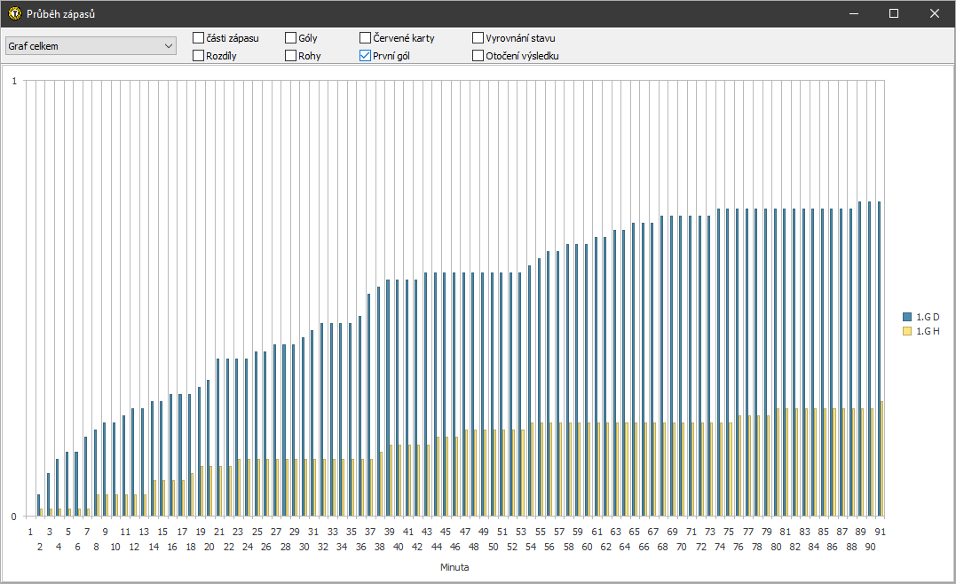Viewport: 956px width, 584px height.
Task: Click minute label '1' on x-axis
Action: coord(30,532)
